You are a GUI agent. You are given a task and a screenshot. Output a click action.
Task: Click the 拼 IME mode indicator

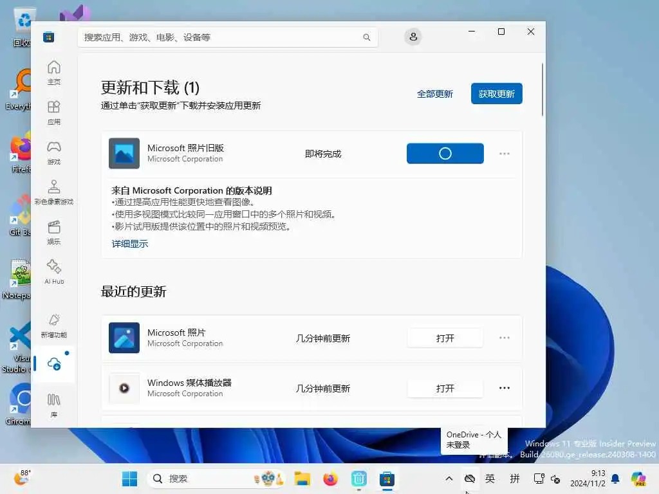coord(514,479)
